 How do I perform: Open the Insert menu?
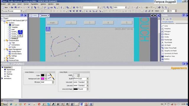[x=19, y=4]
